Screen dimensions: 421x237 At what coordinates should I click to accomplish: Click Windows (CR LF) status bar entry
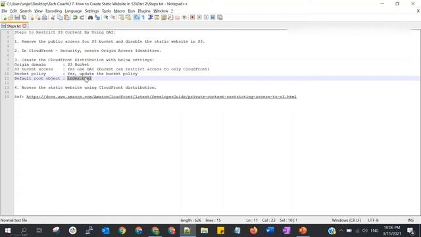[x=347, y=220]
